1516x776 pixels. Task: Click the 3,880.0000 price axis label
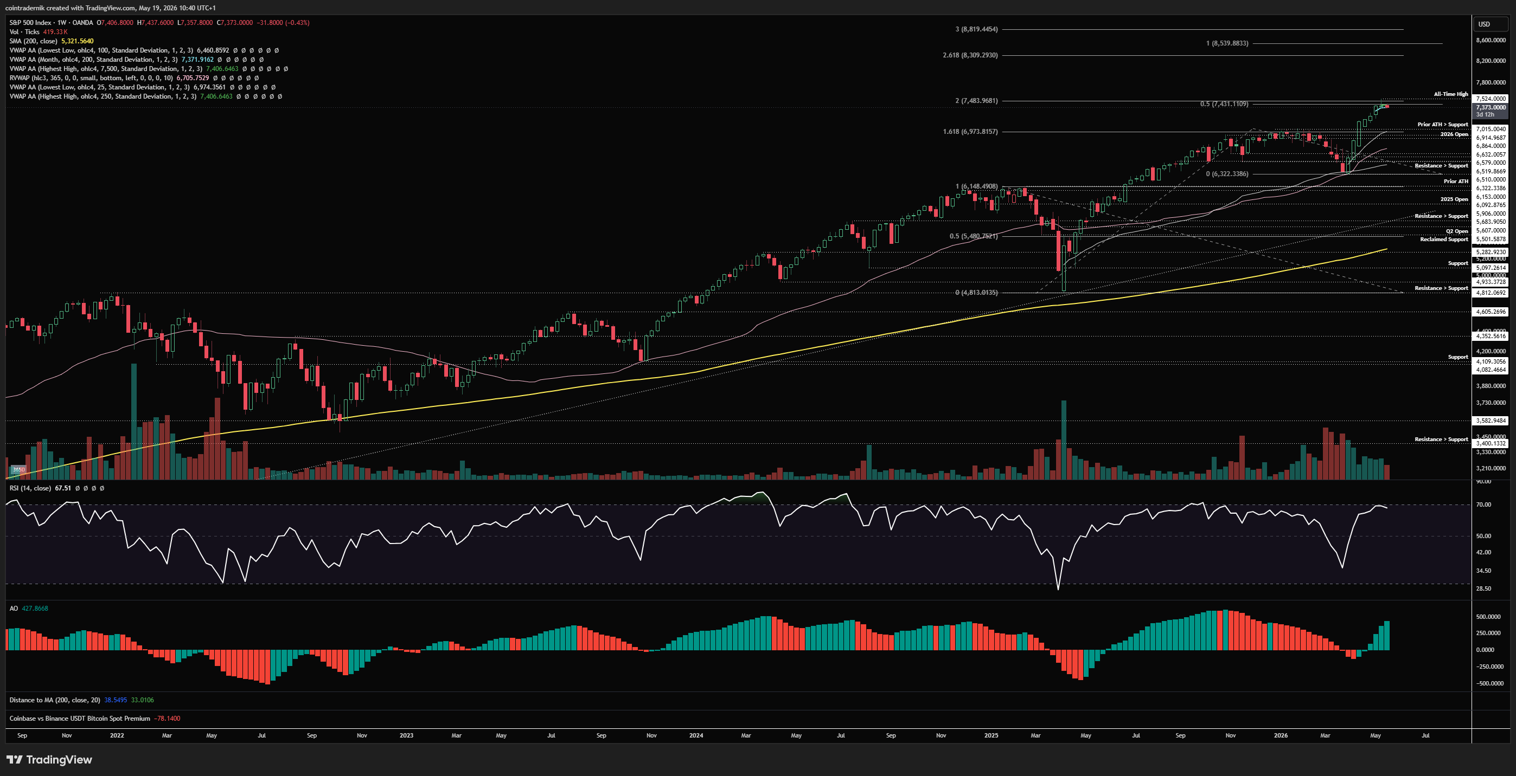(1491, 386)
